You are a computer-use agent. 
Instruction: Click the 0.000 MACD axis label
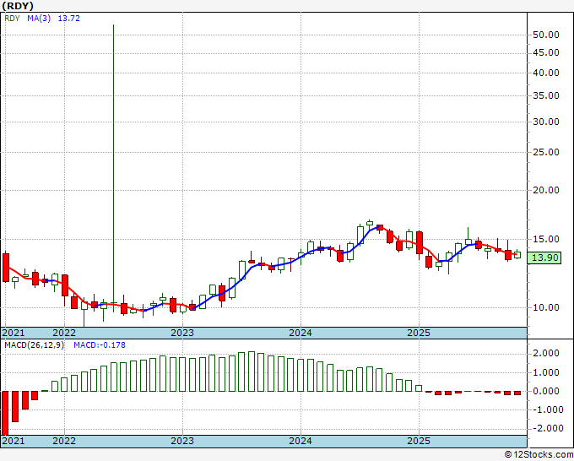pos(548,392)
